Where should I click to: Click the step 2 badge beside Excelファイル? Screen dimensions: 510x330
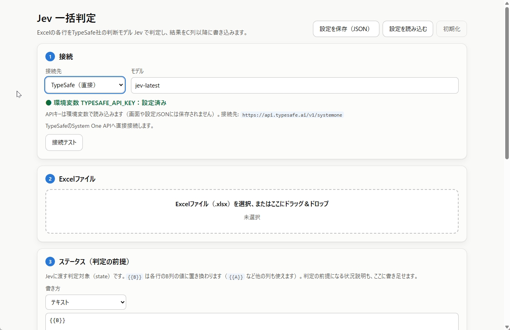coord(50,179)
